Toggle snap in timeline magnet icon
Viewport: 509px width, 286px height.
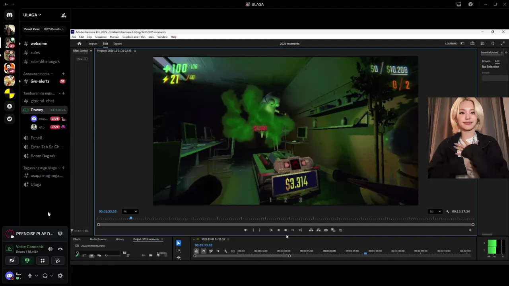click(204, 251)
